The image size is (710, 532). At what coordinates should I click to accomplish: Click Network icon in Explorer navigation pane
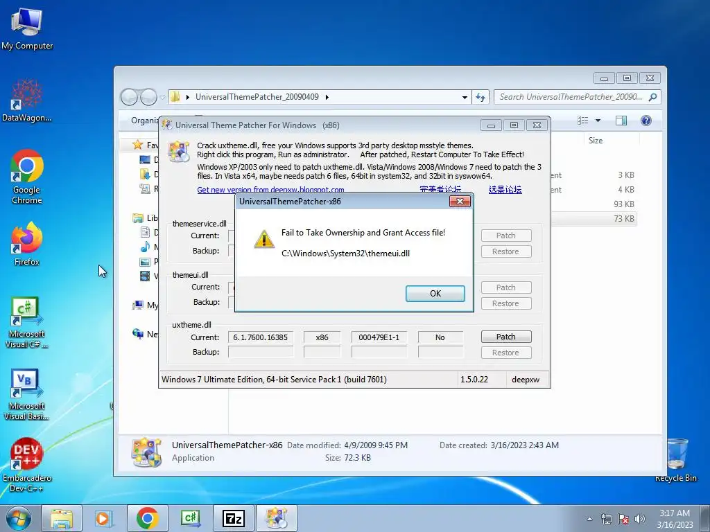click(138, 334)
